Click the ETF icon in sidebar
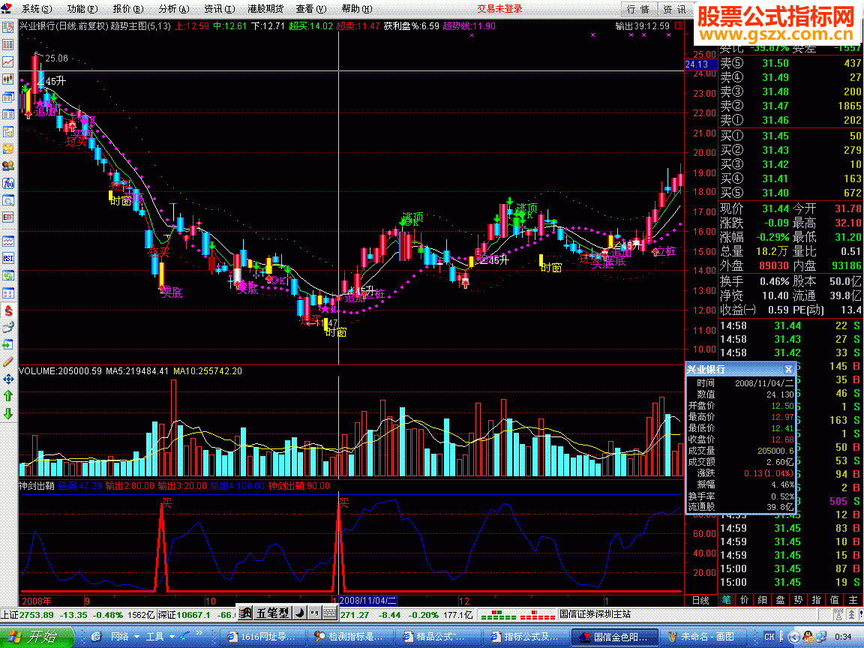 pyautogui.click(x=8, y=217)
